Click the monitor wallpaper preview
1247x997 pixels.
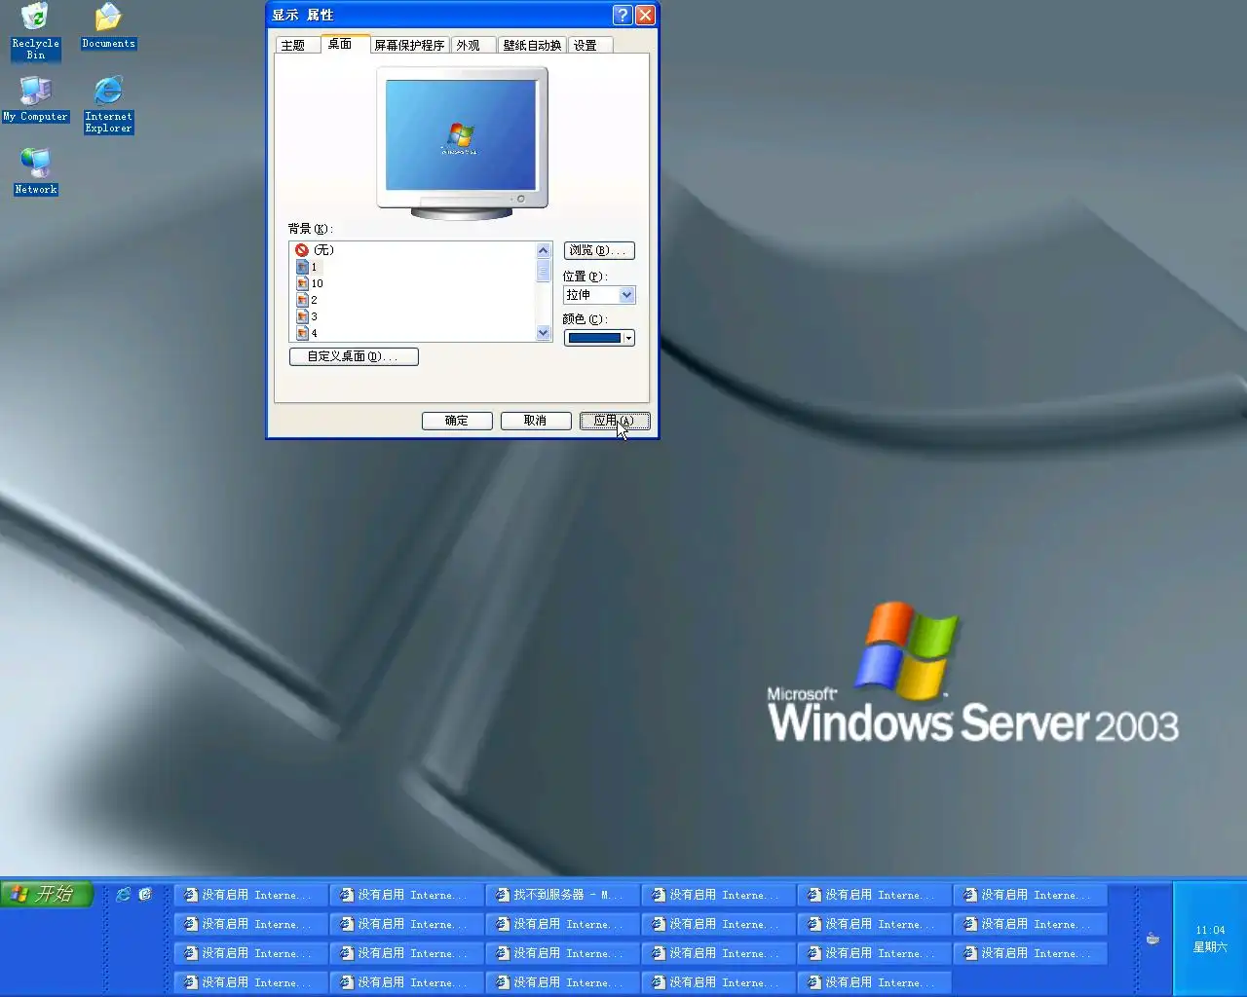pyautogui.click(x=461, y=135)
